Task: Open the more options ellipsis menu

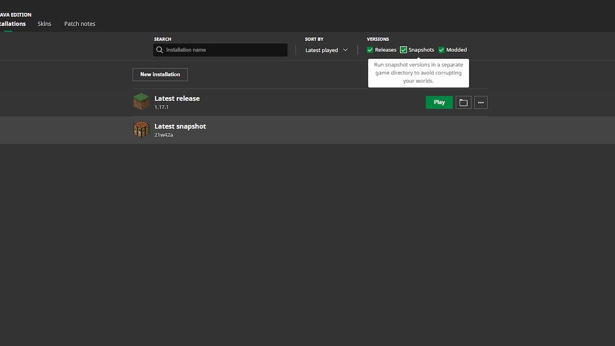Action: [x=481, y=102]
